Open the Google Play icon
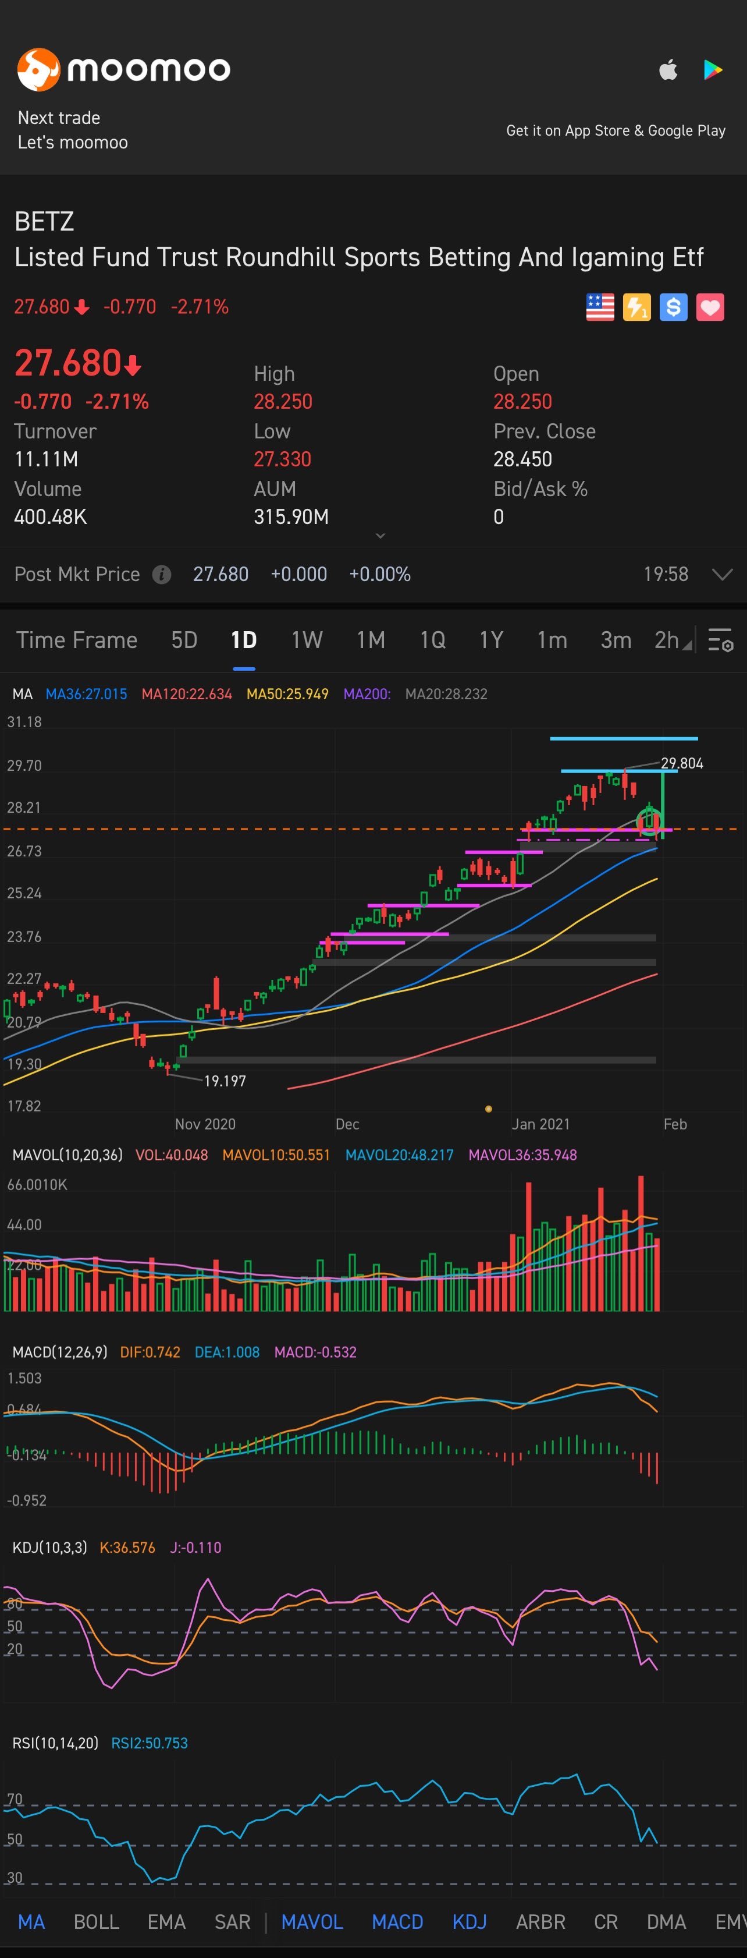Viewport: 747px width, 1958px height. tap(713, 70)
